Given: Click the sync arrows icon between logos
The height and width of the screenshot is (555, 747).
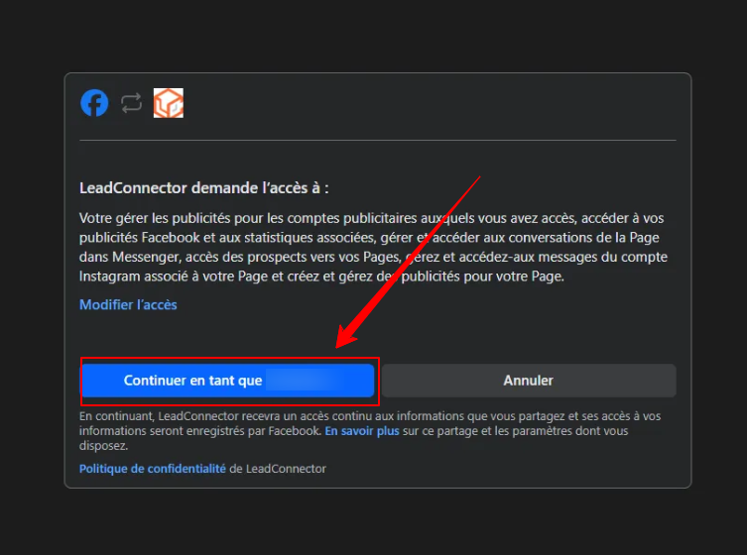Looking at the screenshot, I should pos(131,103).
